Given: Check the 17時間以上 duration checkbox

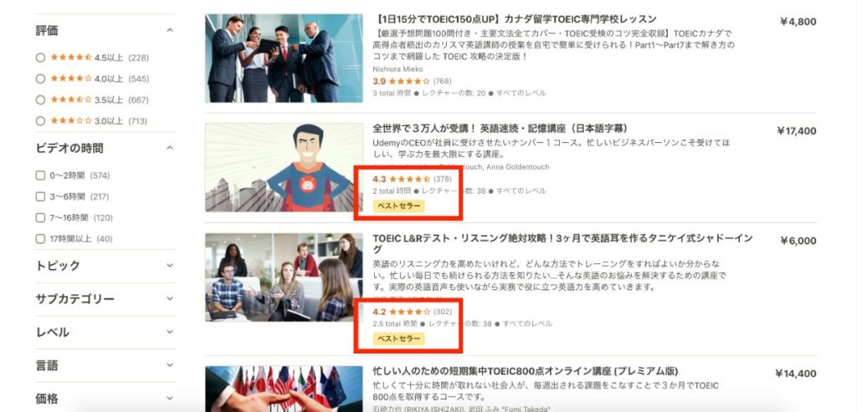Looking at the screenshot, I should pyautogui.click(x=40, y=238).
